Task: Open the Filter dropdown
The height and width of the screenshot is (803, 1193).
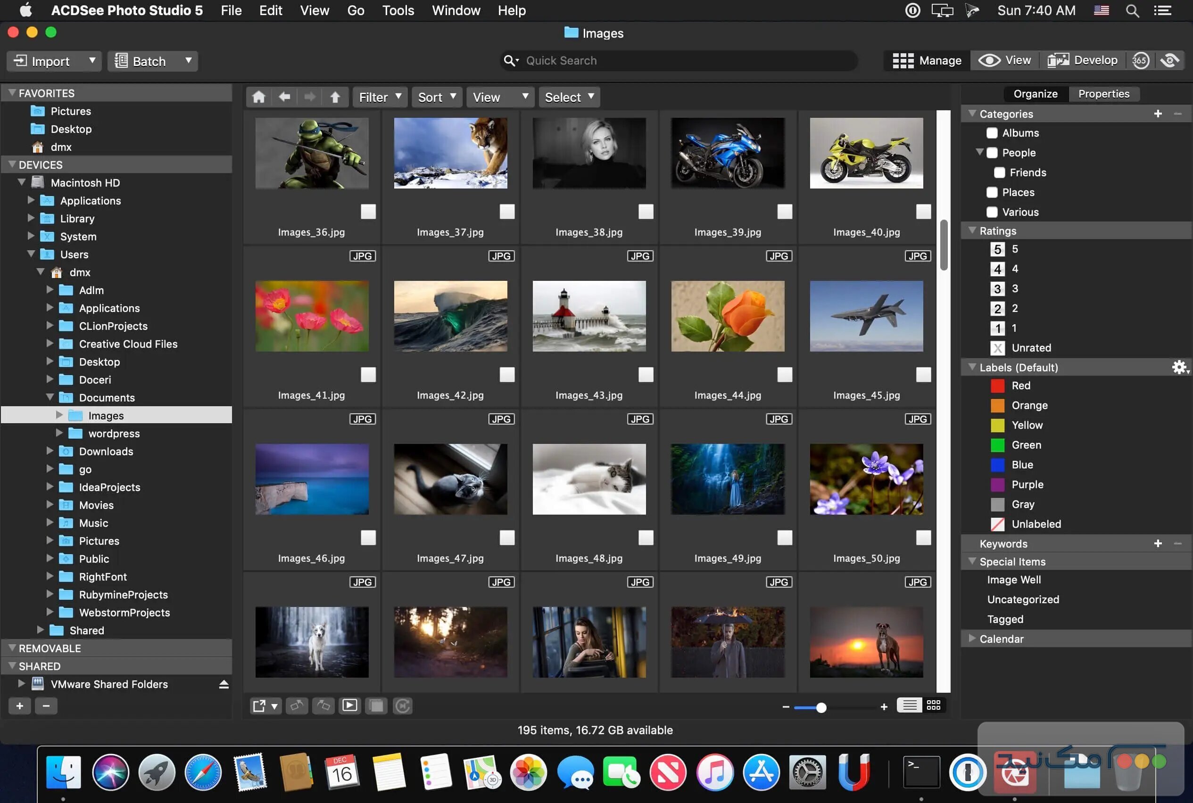Action: click(x=380, y=97)
